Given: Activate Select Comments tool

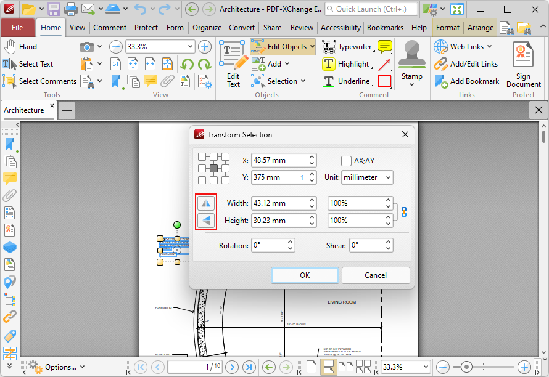Looking at the screenshot, I should click(x=39, y=81).
